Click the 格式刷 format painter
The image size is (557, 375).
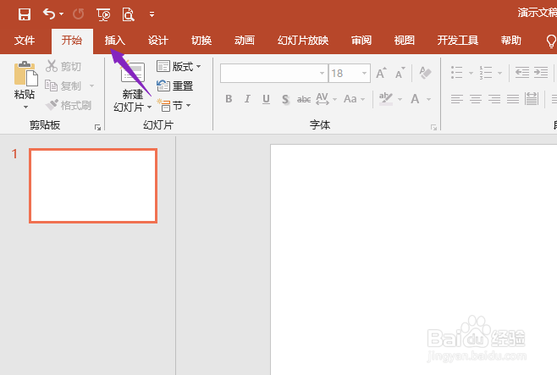(69, 105)
